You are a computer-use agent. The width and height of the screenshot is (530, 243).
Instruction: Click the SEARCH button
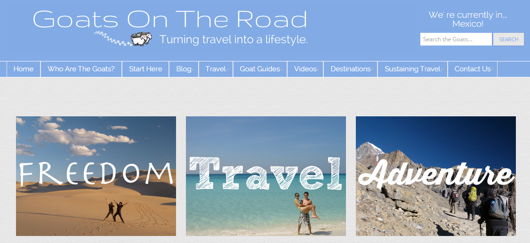click(x=508, y=39)
